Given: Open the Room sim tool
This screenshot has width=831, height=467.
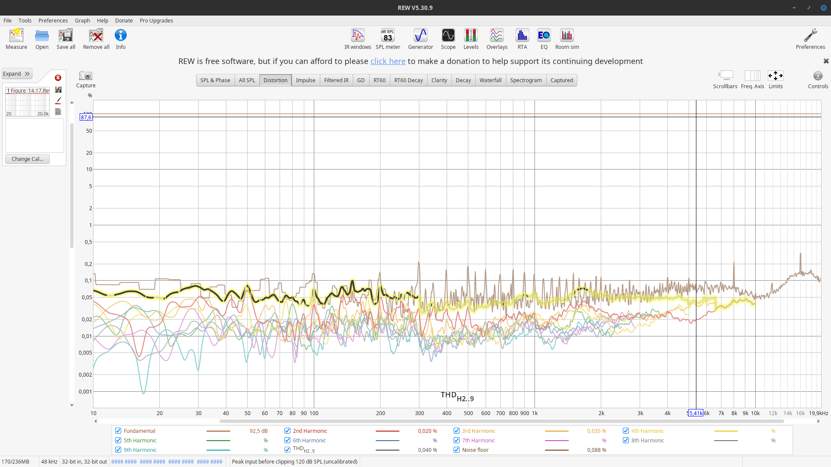Looking at the screenshot, I should (567, 39).
